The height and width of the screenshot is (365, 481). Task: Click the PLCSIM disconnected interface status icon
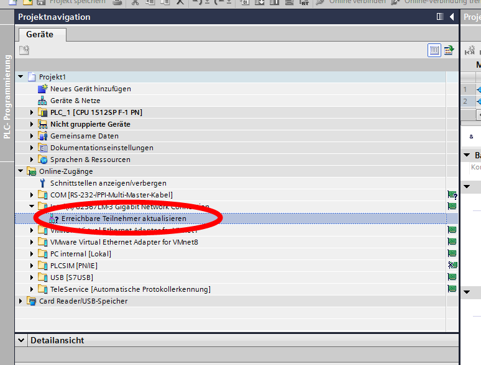point(452,266)
